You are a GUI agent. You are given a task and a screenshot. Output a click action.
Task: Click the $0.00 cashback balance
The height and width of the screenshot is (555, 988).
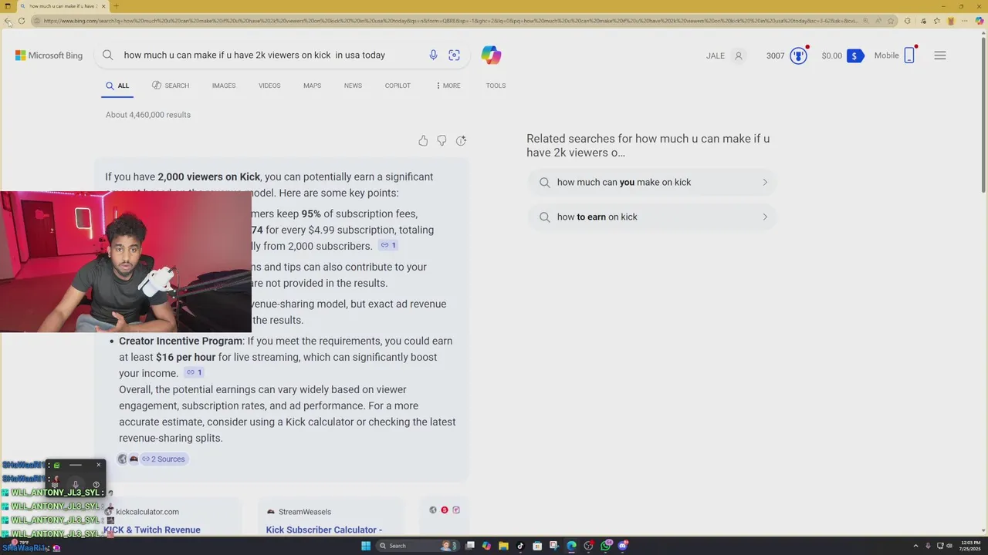[832, 55]
